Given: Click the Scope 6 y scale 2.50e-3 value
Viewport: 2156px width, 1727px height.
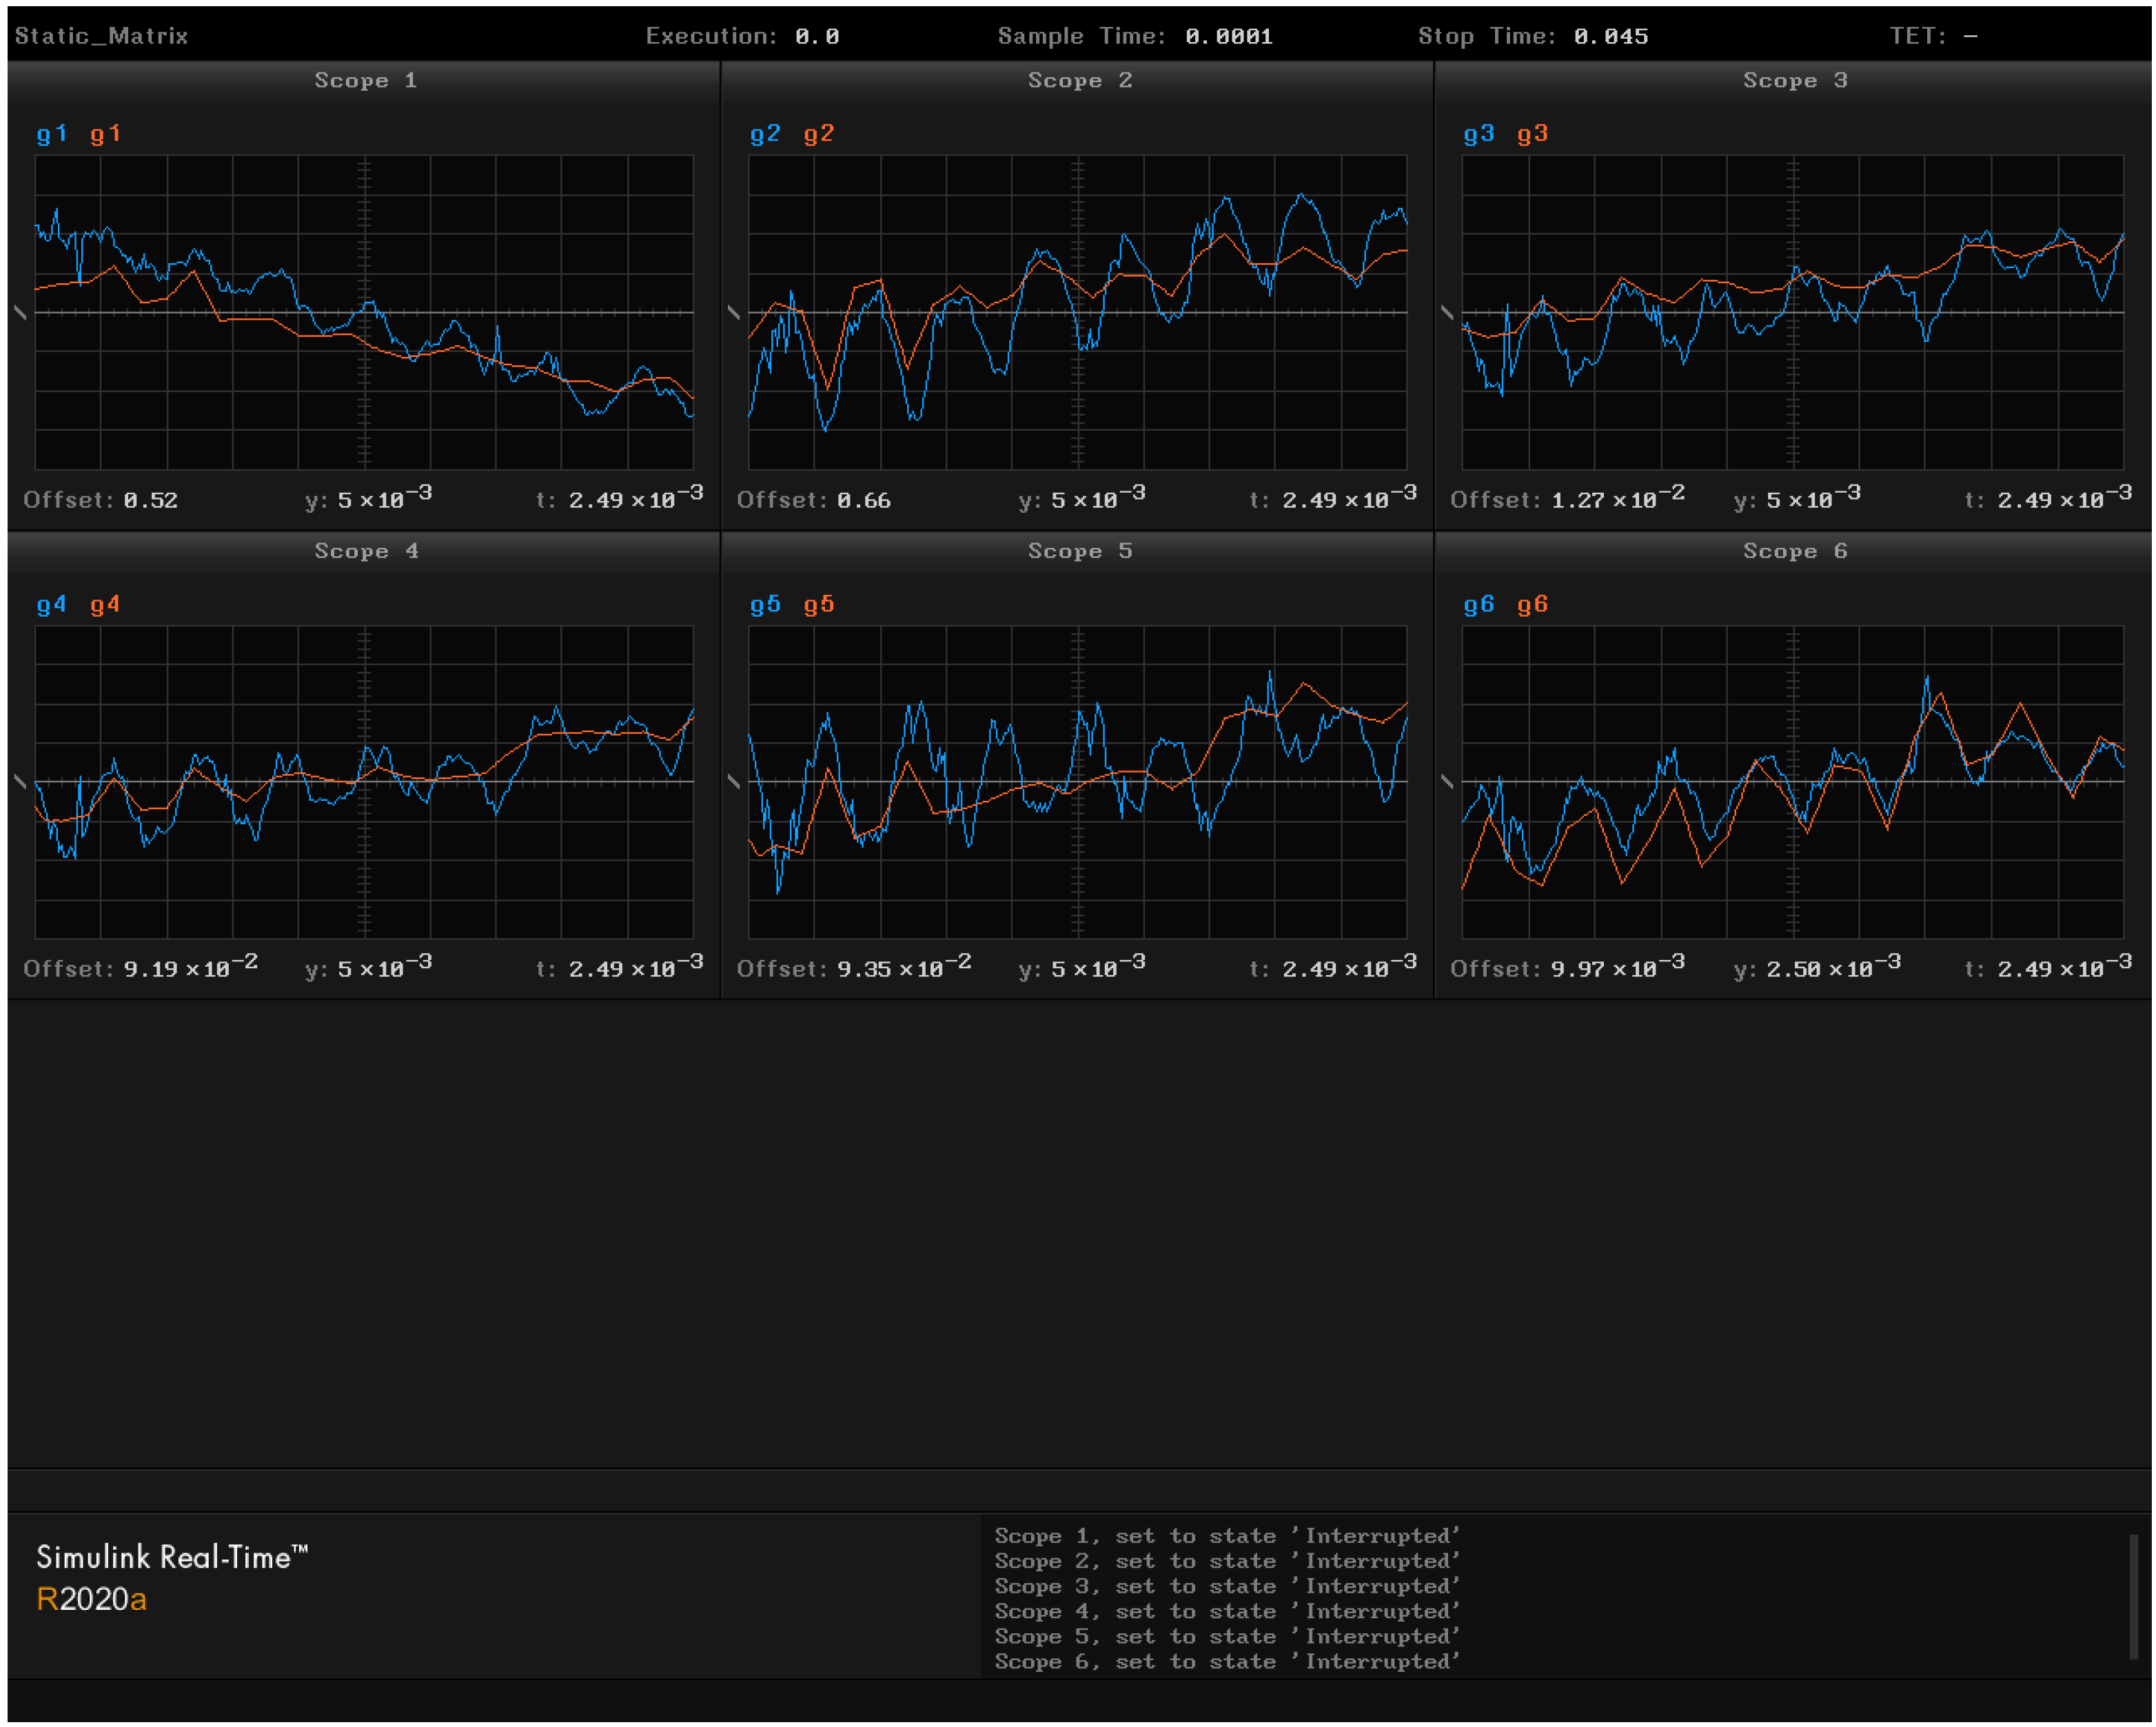Looking at the screenshot, I should pyautogui.click(x=1831, y=968).
